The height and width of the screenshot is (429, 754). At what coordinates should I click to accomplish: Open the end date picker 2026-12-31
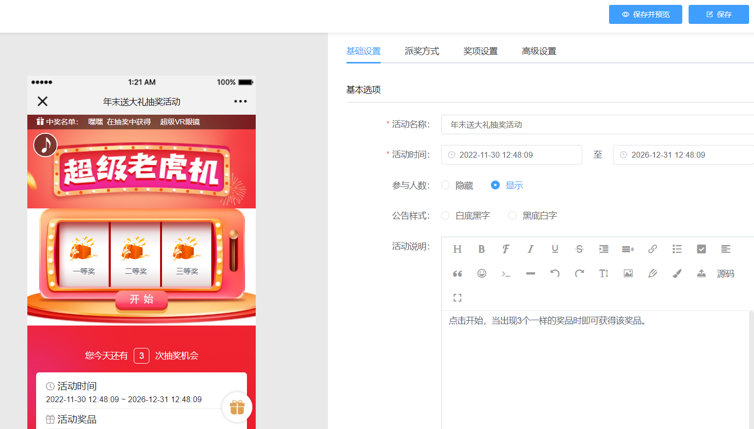coord(683,155)
